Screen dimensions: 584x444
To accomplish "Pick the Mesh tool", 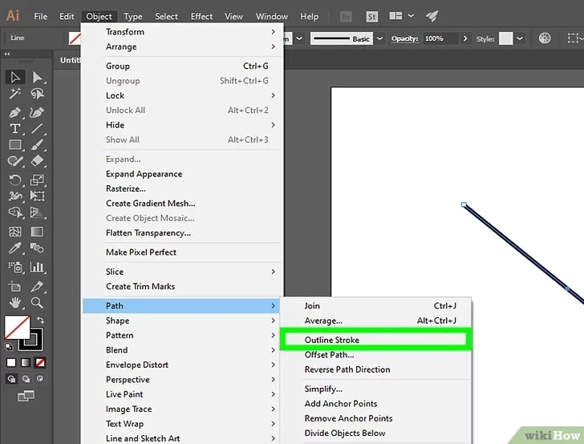I will point(15,232).
